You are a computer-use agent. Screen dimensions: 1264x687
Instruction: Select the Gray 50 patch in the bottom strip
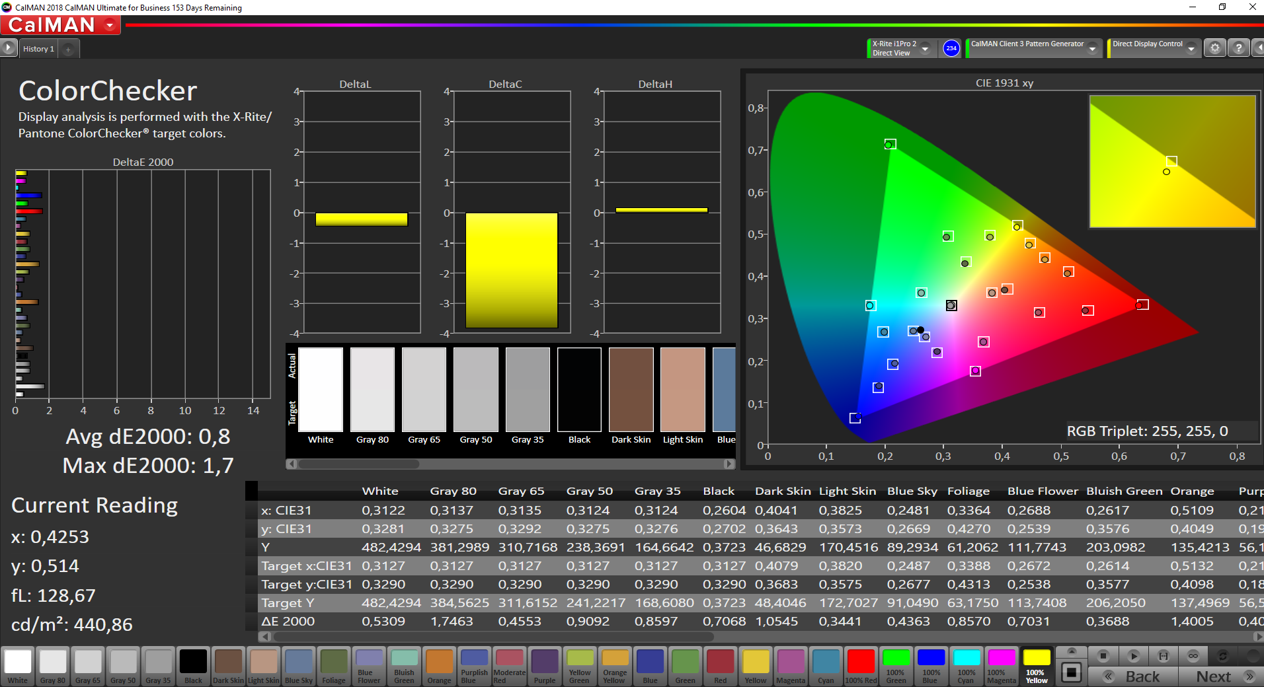coord(123,666)
